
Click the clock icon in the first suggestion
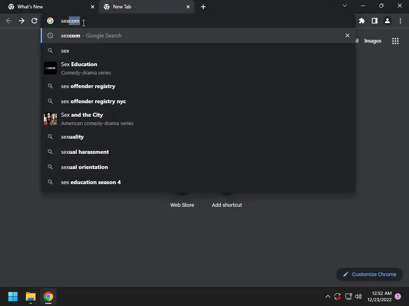(50, 35)
